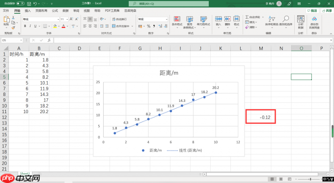The image size is (334, 183).
Task: Center text horizontally
Action: tap(90, 26)
